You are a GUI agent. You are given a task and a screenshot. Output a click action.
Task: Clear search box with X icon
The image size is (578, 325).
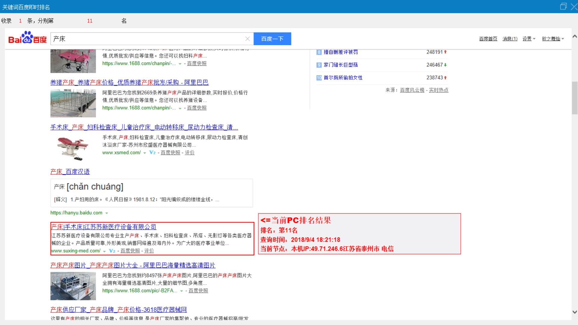[x=247, y=39]
